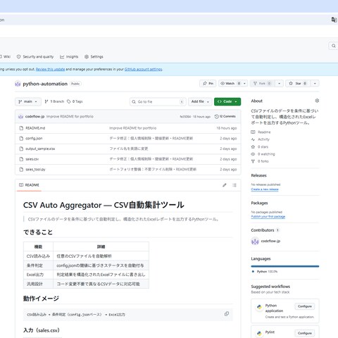Expand the Watch options dropdown arrow
This screenshot has height=338, width=338.
(x=244, y=83)
